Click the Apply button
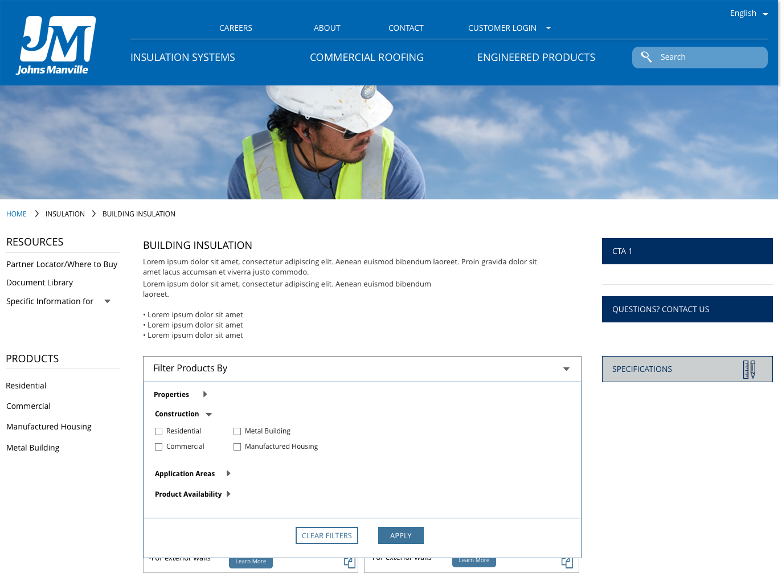The height and width of the screenshot is (573, 782). [x=401, y=535]
